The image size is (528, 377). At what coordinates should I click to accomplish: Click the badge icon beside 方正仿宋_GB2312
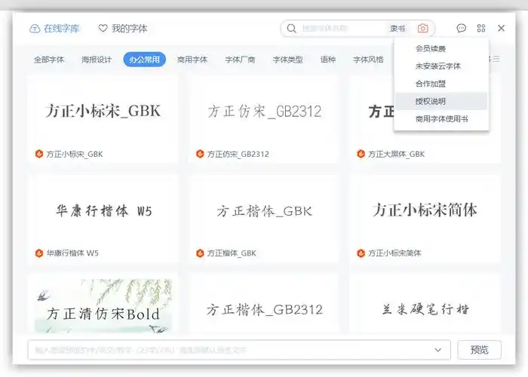[200, 154]
